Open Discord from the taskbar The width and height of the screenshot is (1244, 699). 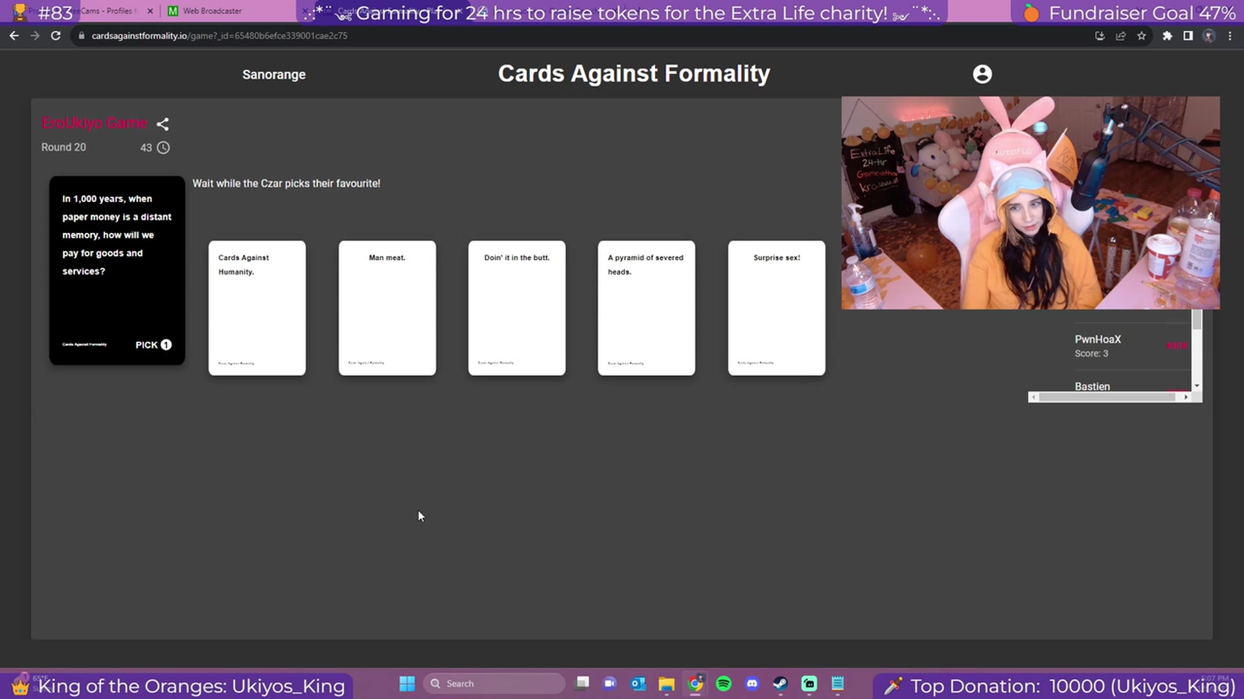(x=752, y=683)
